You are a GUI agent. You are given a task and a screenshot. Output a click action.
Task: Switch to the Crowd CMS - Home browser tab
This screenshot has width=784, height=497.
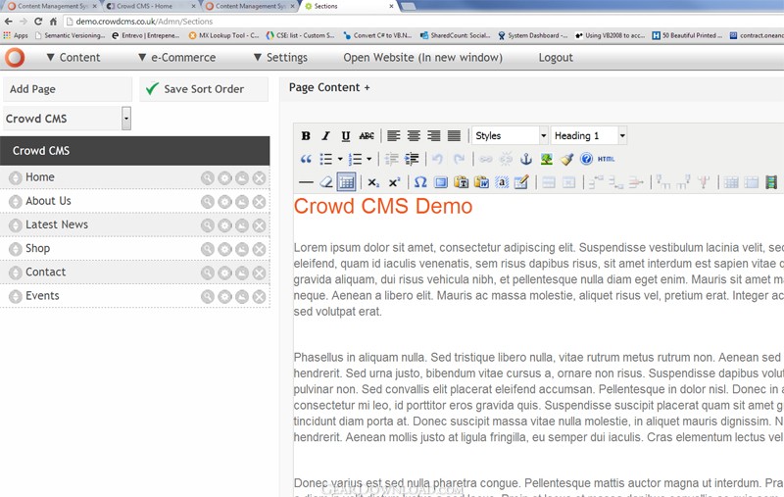[151, 6]
